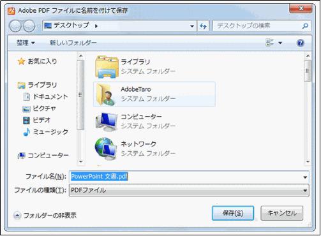Click the ビデオ film icon

[x=27, y=121]
